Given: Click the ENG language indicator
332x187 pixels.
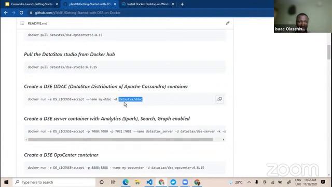Looking at the screenshot, I should click(298, 182).
